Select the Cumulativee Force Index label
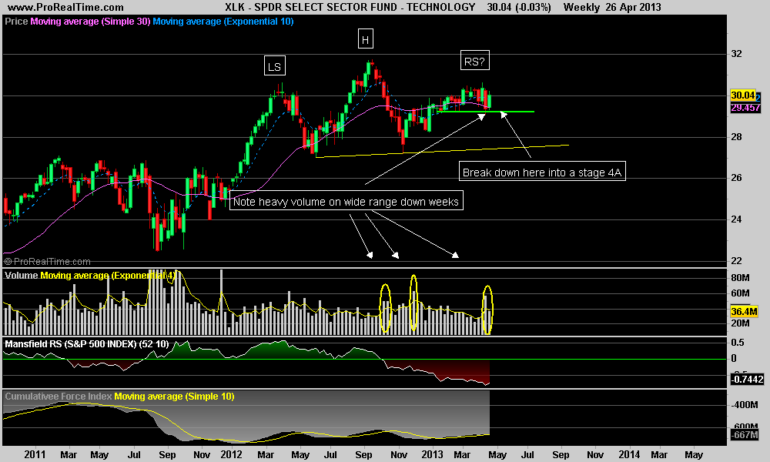 click(x=59, y=397)
